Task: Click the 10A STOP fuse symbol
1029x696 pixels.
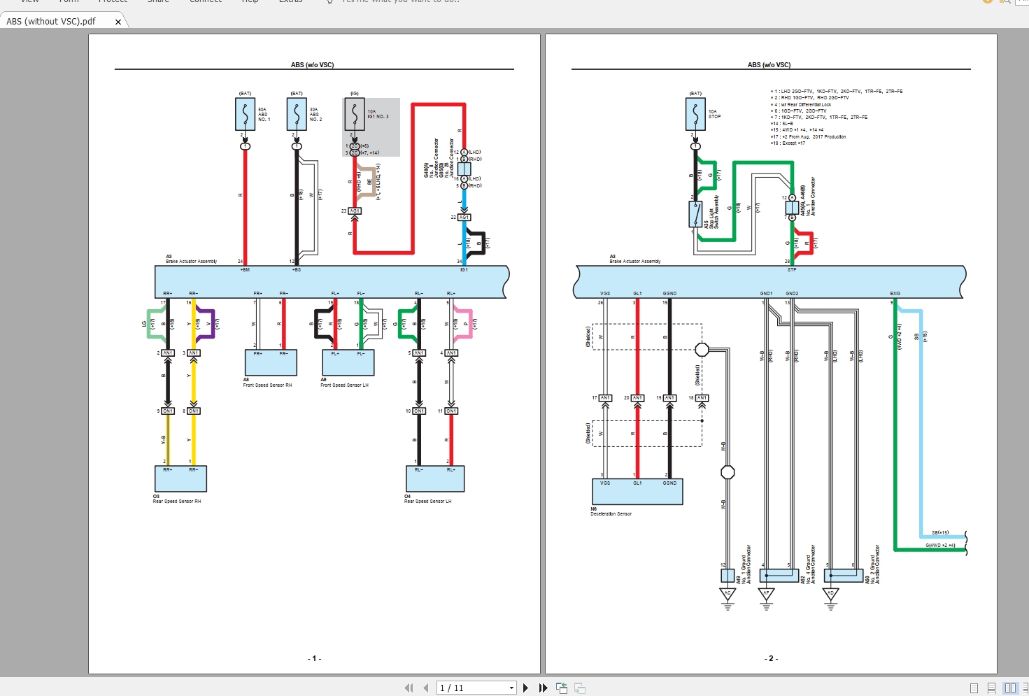Action: [695, 114]
